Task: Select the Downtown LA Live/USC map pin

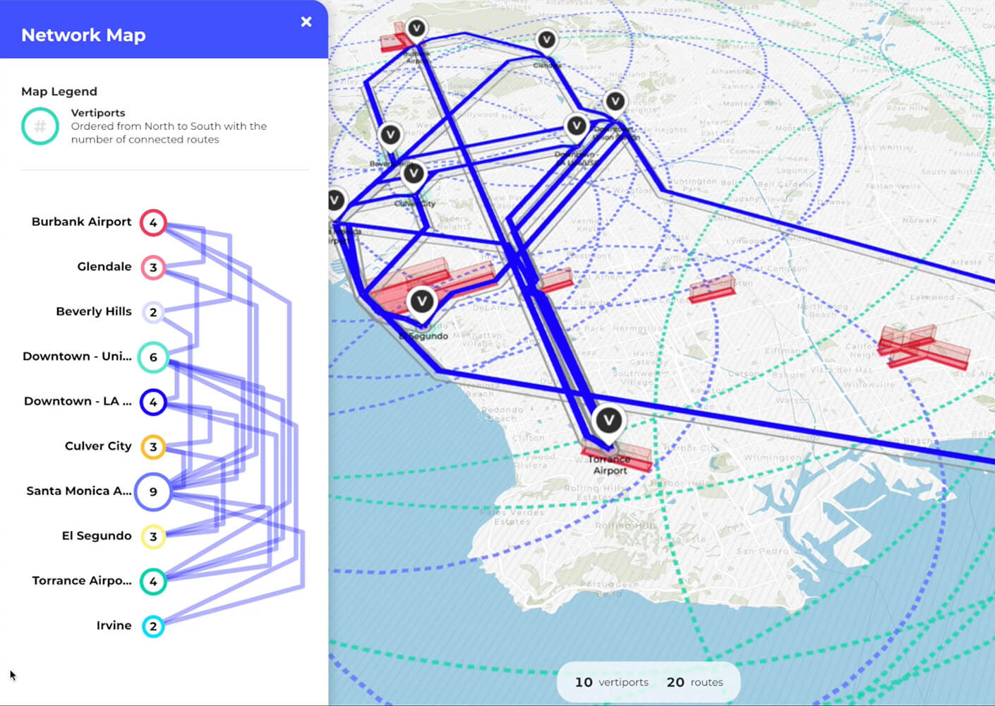Action: 577,126
